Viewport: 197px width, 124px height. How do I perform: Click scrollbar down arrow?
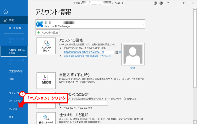click(195, 122)
